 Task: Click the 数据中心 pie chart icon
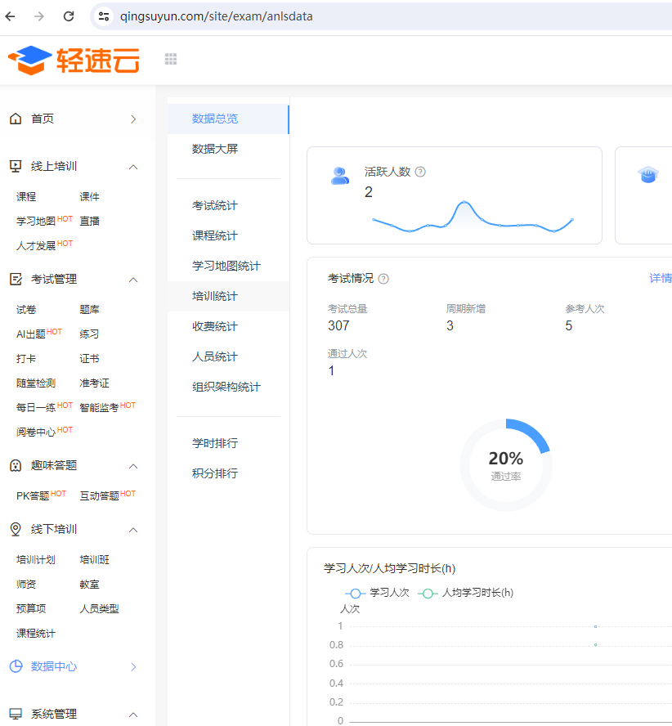click(16, 666)
